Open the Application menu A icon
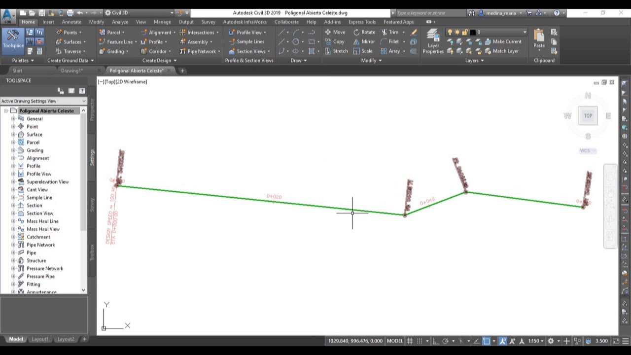Viewport: 631px width, 355px height. click(x=7, y=16)
